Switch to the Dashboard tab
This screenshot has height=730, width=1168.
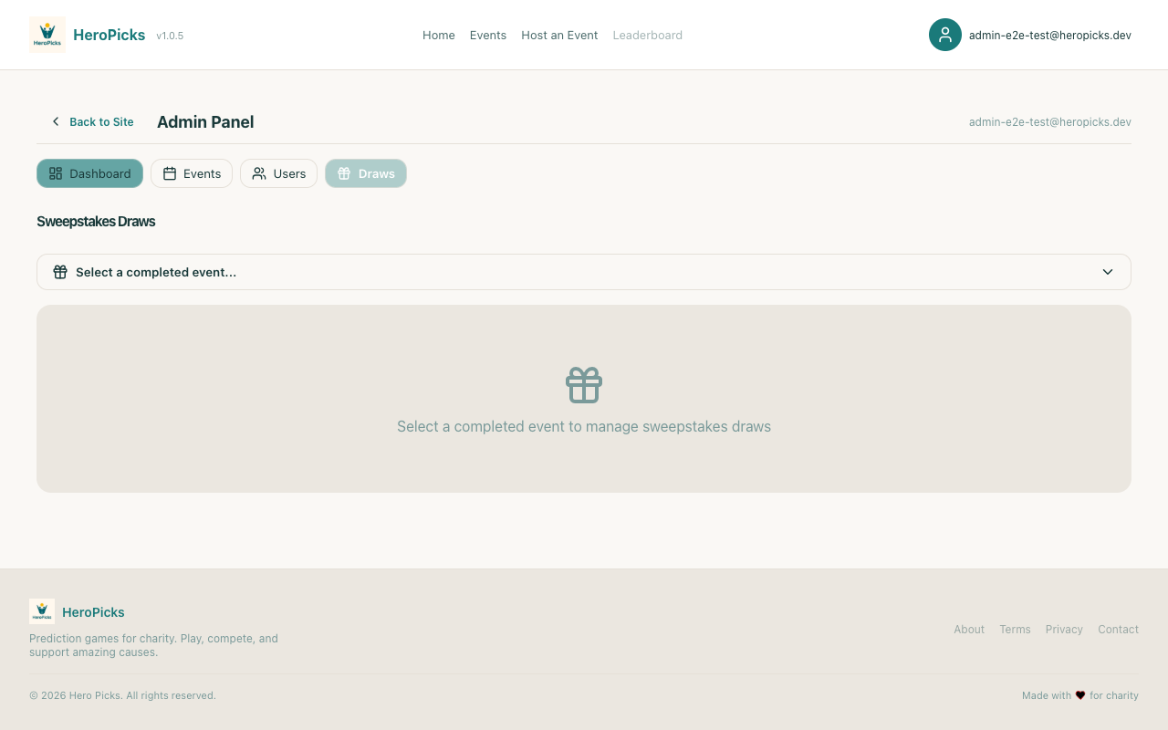[x=89, y=173]
